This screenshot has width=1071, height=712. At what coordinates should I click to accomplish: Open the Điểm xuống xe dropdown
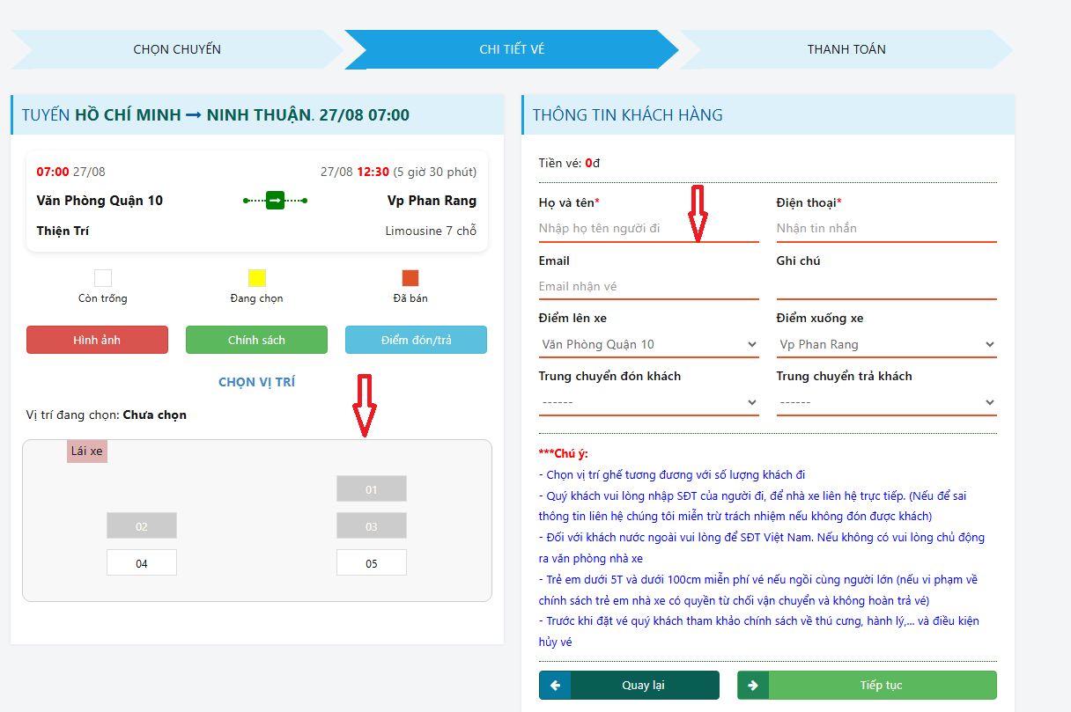(886, 344)
